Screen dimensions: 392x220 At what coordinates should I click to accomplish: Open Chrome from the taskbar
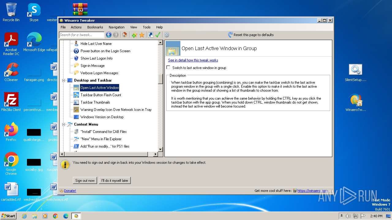(55, 216)
